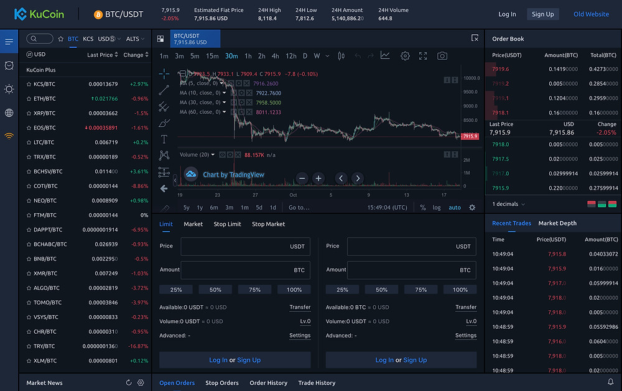
Task: Open the globe language icon
Action: click(x=9, y=113)
